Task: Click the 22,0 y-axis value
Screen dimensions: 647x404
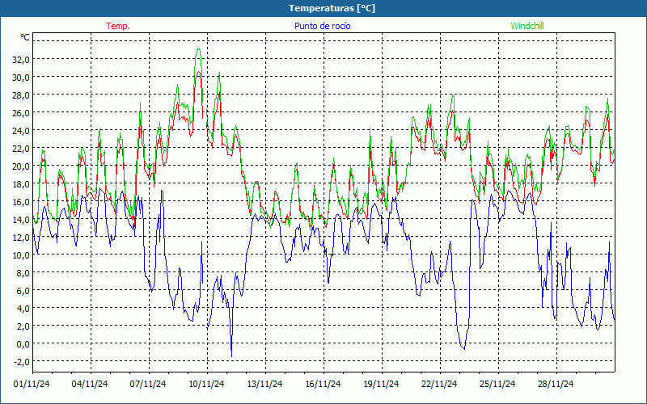Action: pyautogui.click(x=21, y=149)
